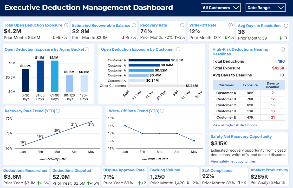Click the Recovery Rate legend entry
This screenshot has height=188, width=293.
click(x=53, y=159)
